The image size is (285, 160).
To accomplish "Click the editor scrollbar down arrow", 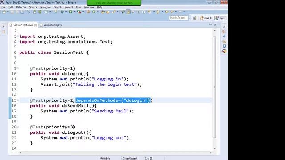I will [215, 149].
